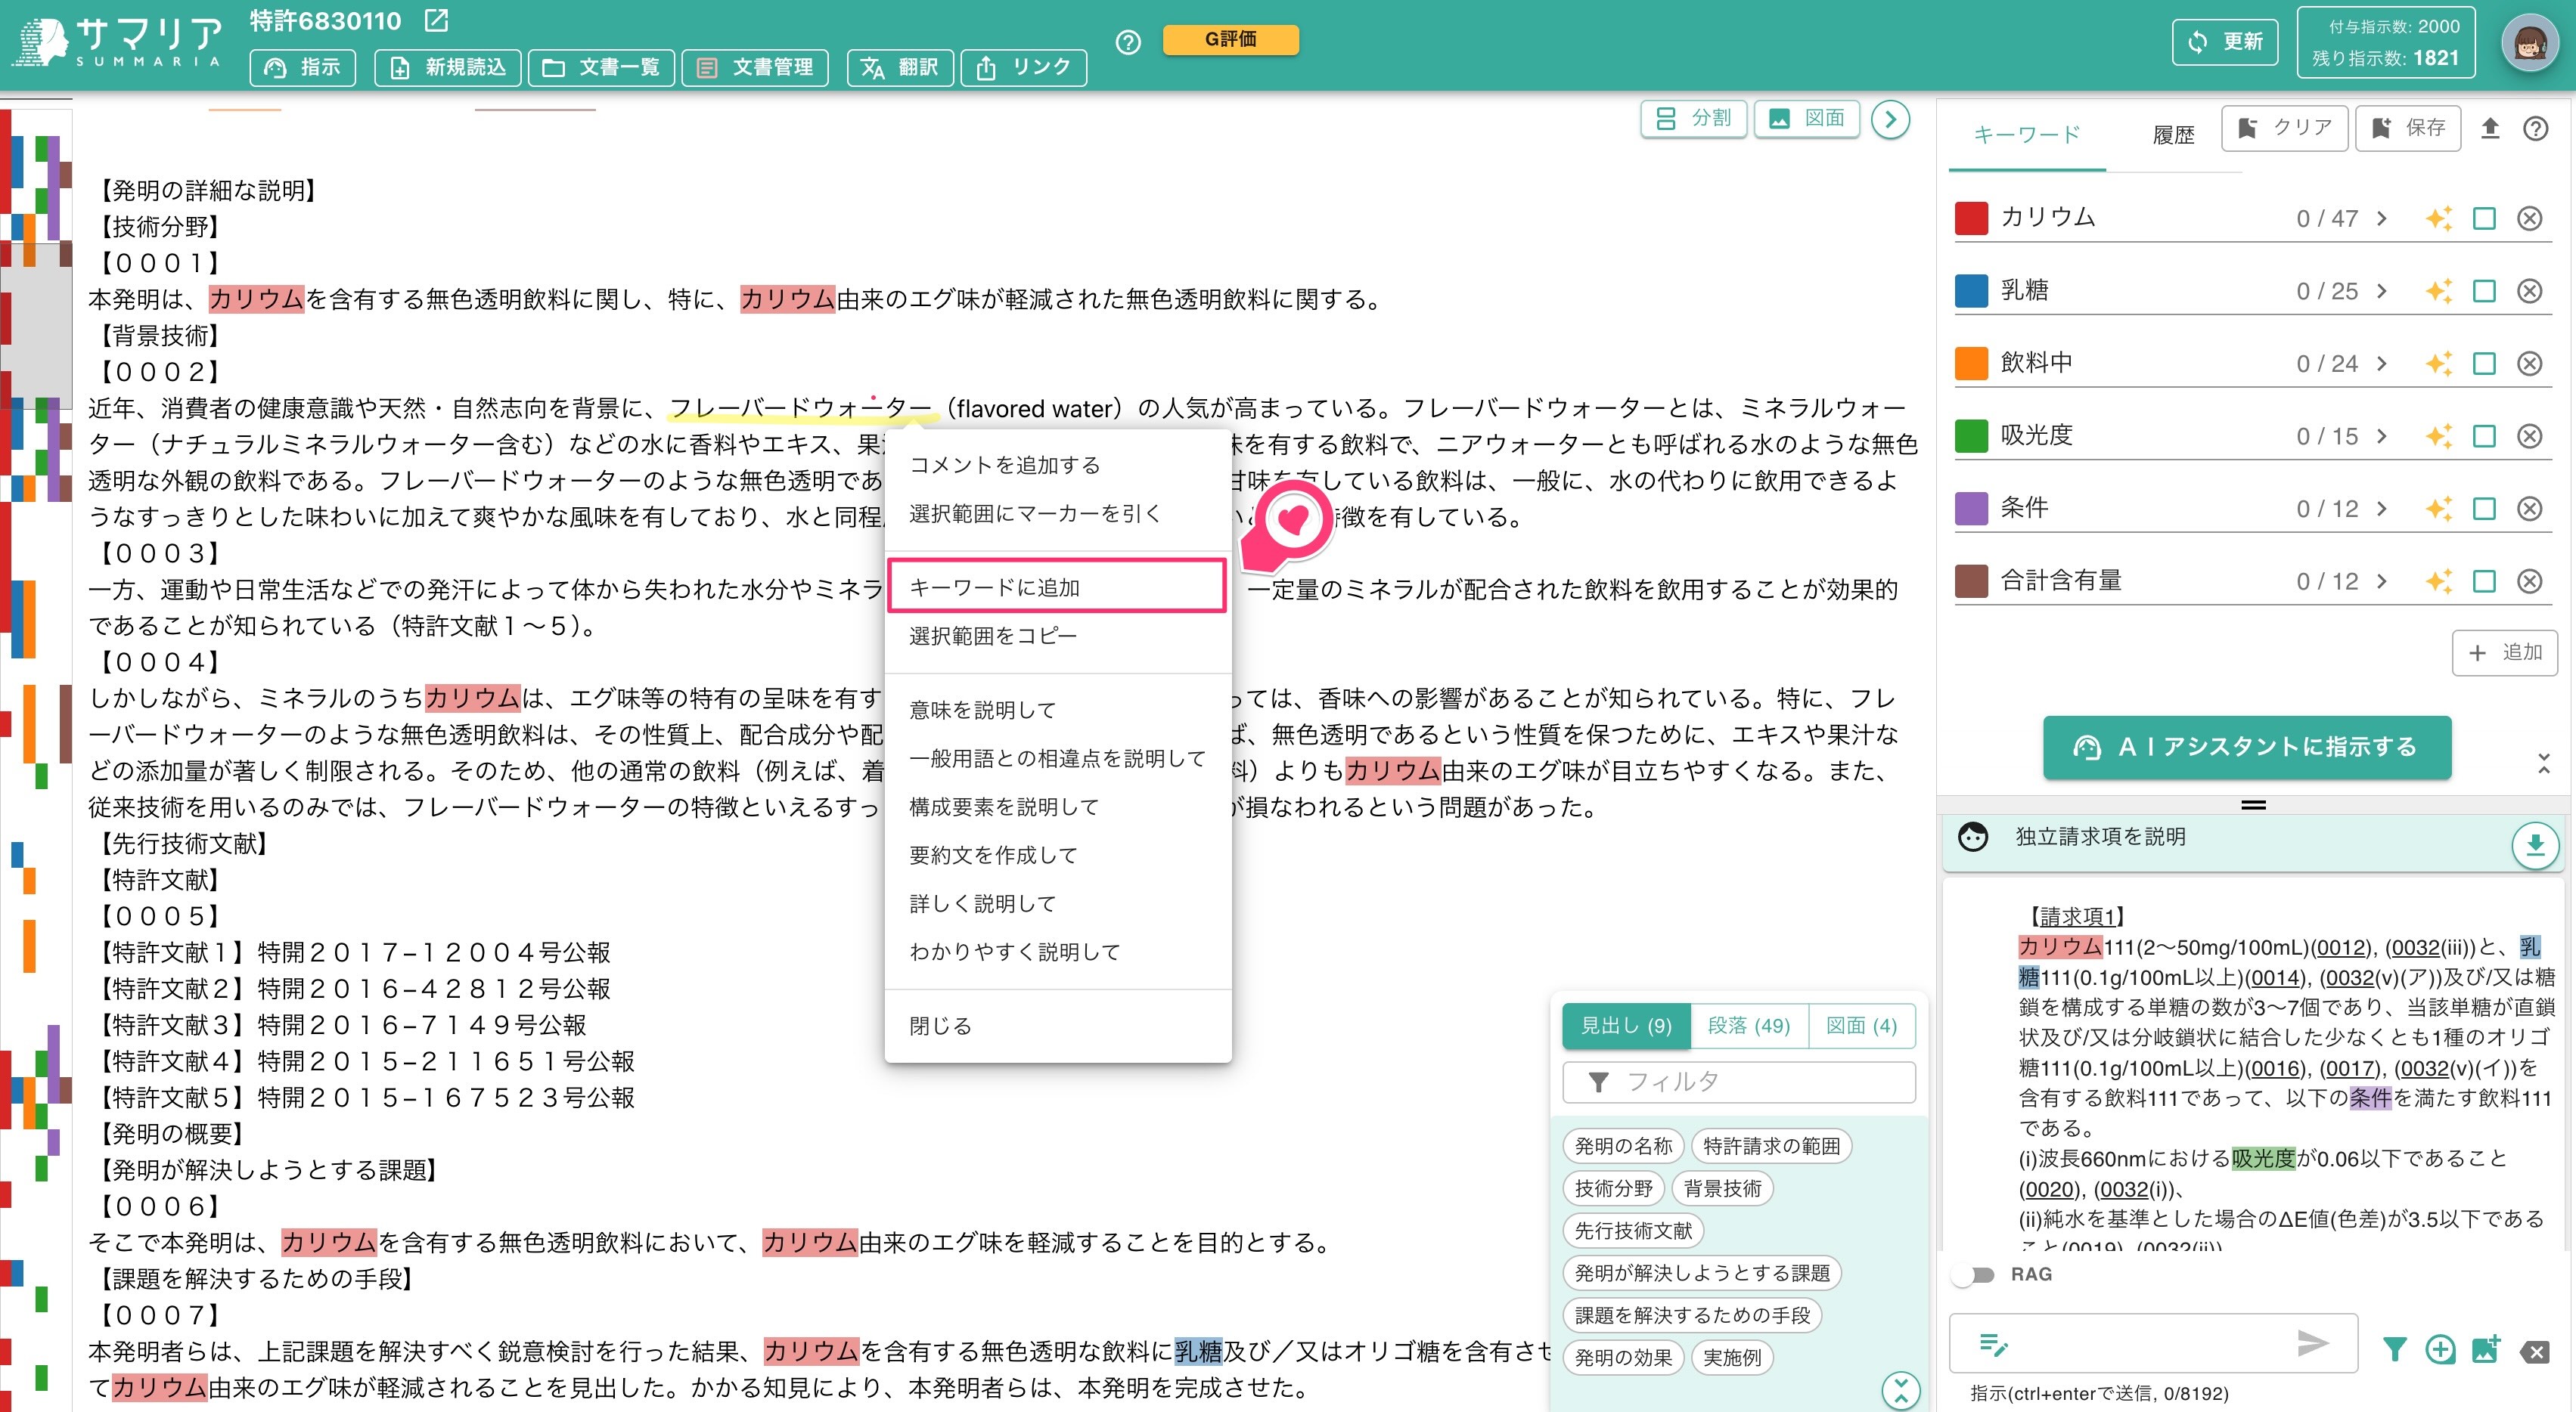The width and height of the screenshot is (2576, 1412).
Task: Choose 閉じる to dismiss context menu
Action: pyautogui.click(x=1057, y=1025)
